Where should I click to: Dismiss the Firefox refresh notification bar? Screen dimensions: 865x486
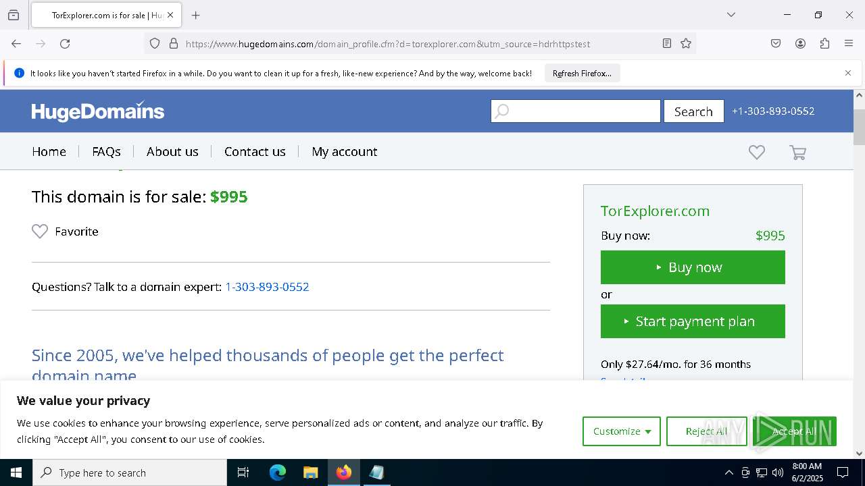pyautogui.click(x=848, y=73)
